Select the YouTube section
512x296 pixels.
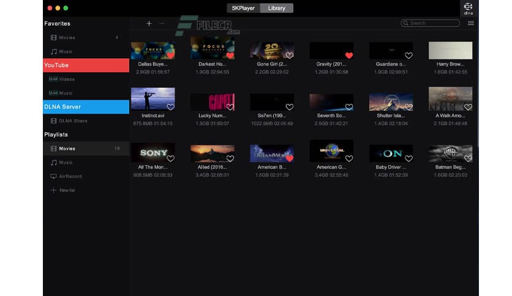[x=86, y=65]
